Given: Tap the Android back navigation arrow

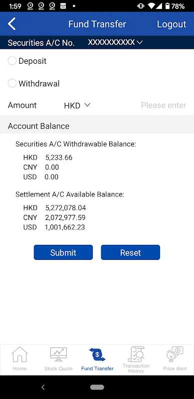Looking at the screenshot, I should 43,387.
